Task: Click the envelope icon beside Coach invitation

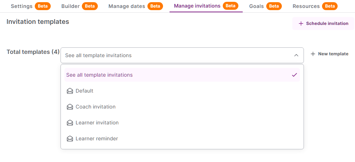Action: click(70, 107)
